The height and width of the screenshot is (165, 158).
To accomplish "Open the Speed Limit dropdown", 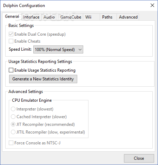I will tap(58, 50).
